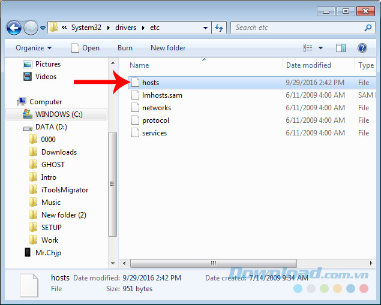
Task: Click horizontal scrollbar left arrow
Action: pyautogui.click(x=124, y=263)
